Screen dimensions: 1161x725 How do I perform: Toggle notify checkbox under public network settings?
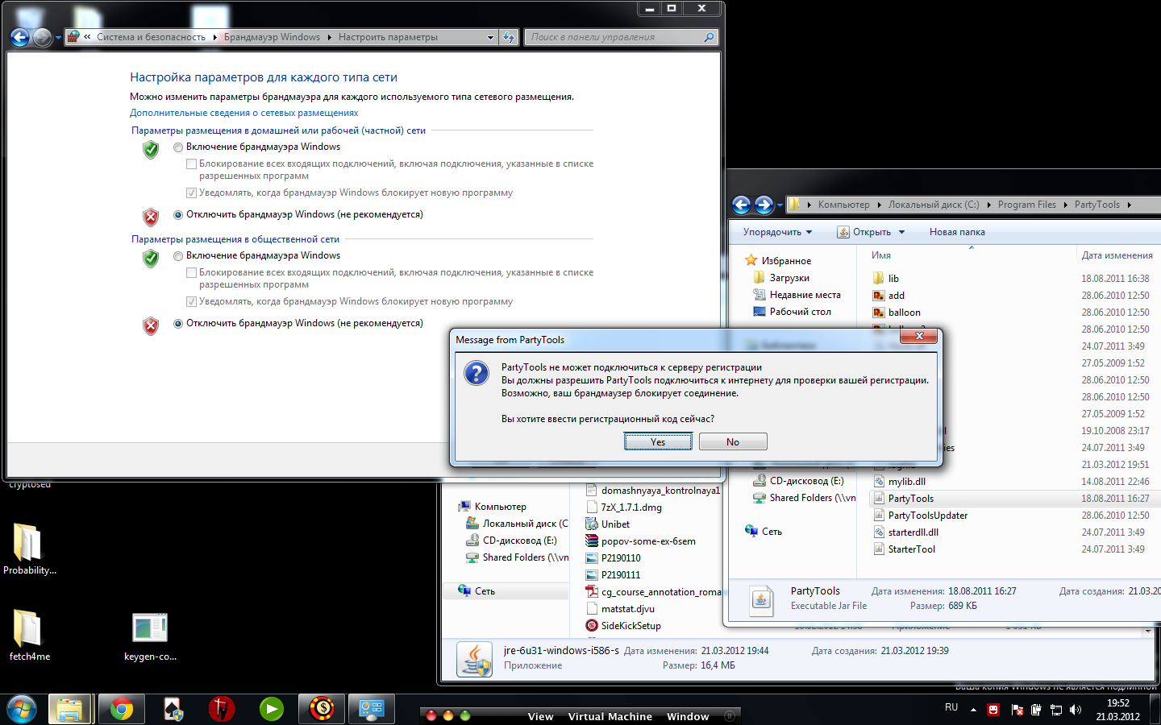(191, 301)
